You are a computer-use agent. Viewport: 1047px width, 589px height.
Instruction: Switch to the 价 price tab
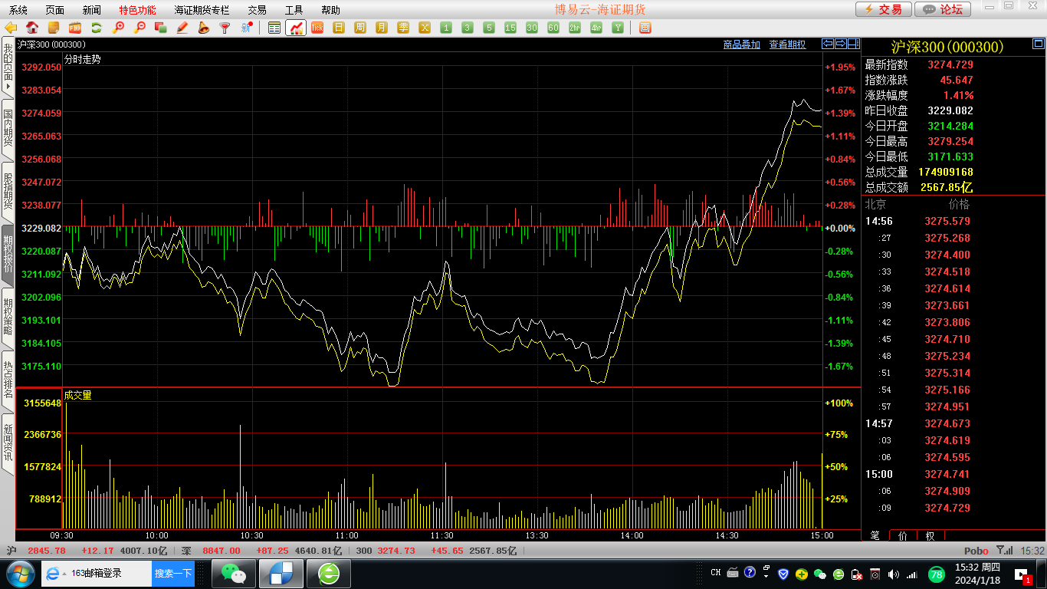pyautogui.click(x=902, y=535)
